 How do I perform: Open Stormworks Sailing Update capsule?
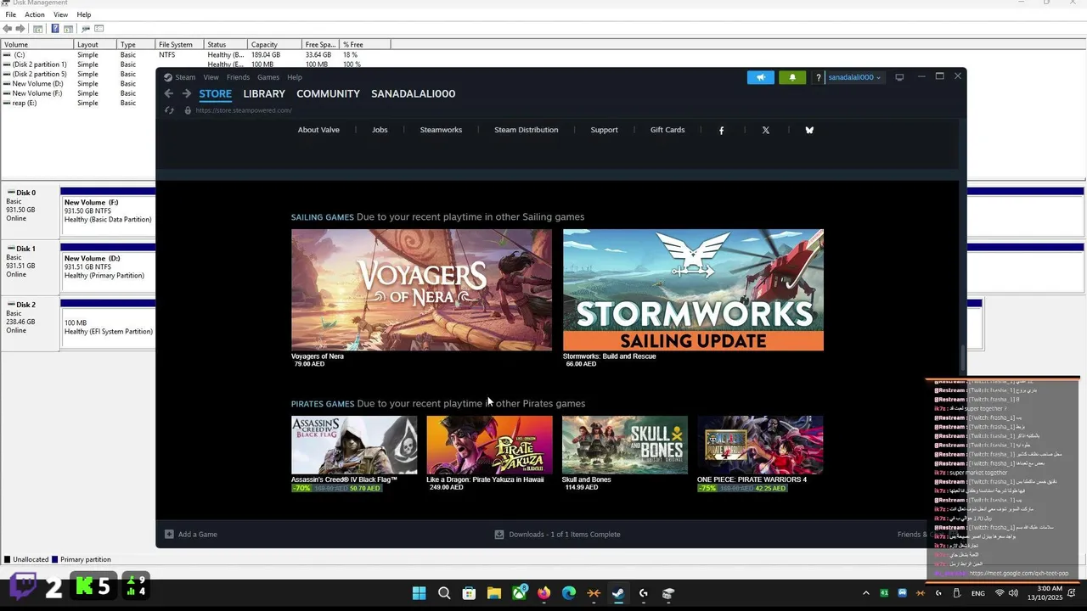coord(693,289)
